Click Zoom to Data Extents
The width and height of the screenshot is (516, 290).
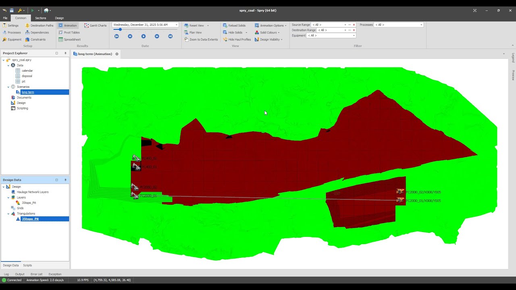pos(201,39)
